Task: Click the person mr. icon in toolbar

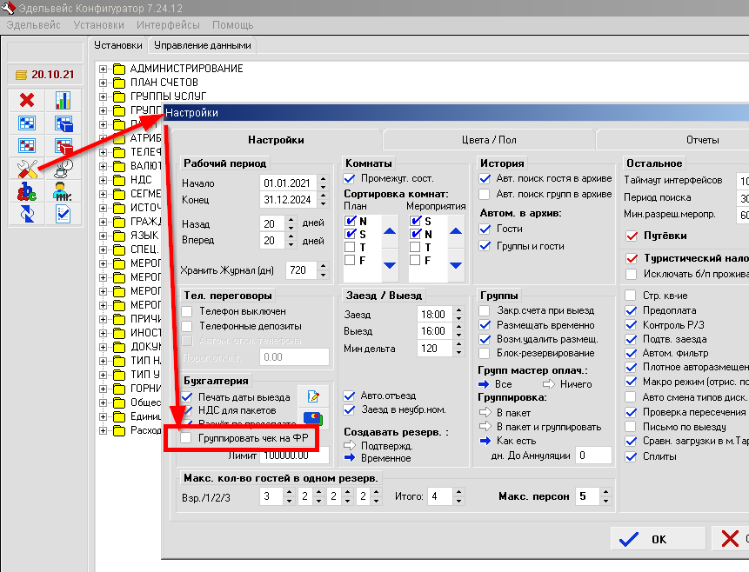Action: [63, 191]
